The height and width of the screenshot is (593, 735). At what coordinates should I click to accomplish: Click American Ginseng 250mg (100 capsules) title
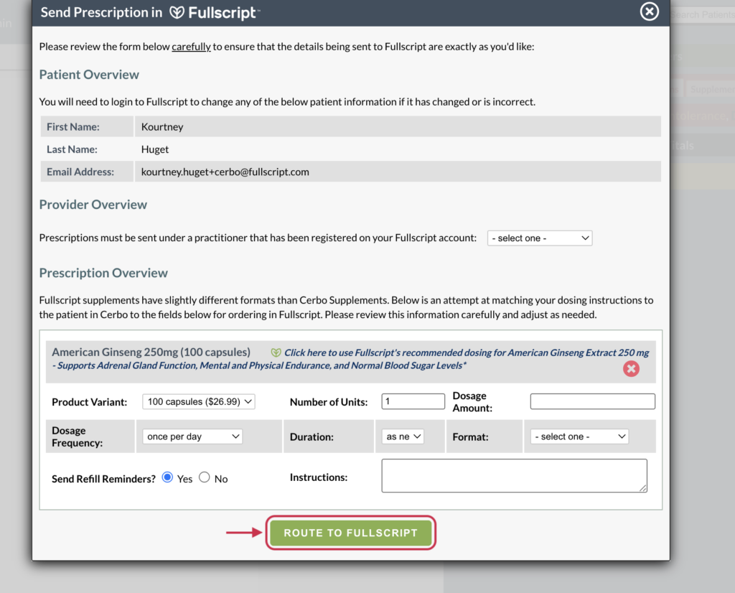[x=151, y=352]
